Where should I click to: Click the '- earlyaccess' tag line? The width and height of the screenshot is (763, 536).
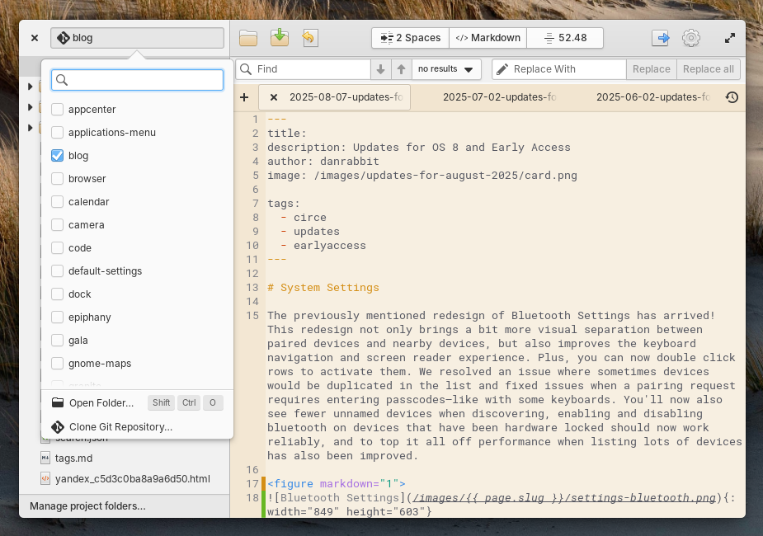point(323,246)
